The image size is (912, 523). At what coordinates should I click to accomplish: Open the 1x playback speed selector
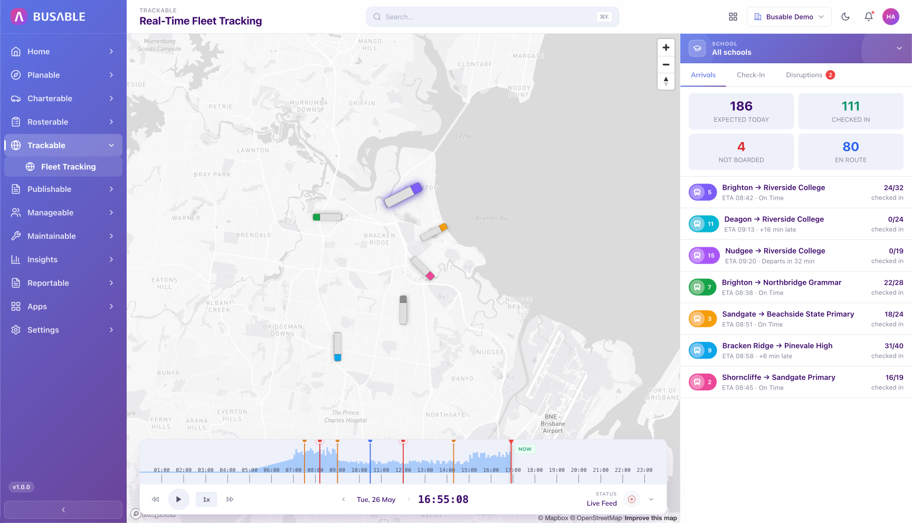(206, 499)
